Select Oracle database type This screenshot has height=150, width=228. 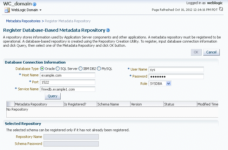42,69
